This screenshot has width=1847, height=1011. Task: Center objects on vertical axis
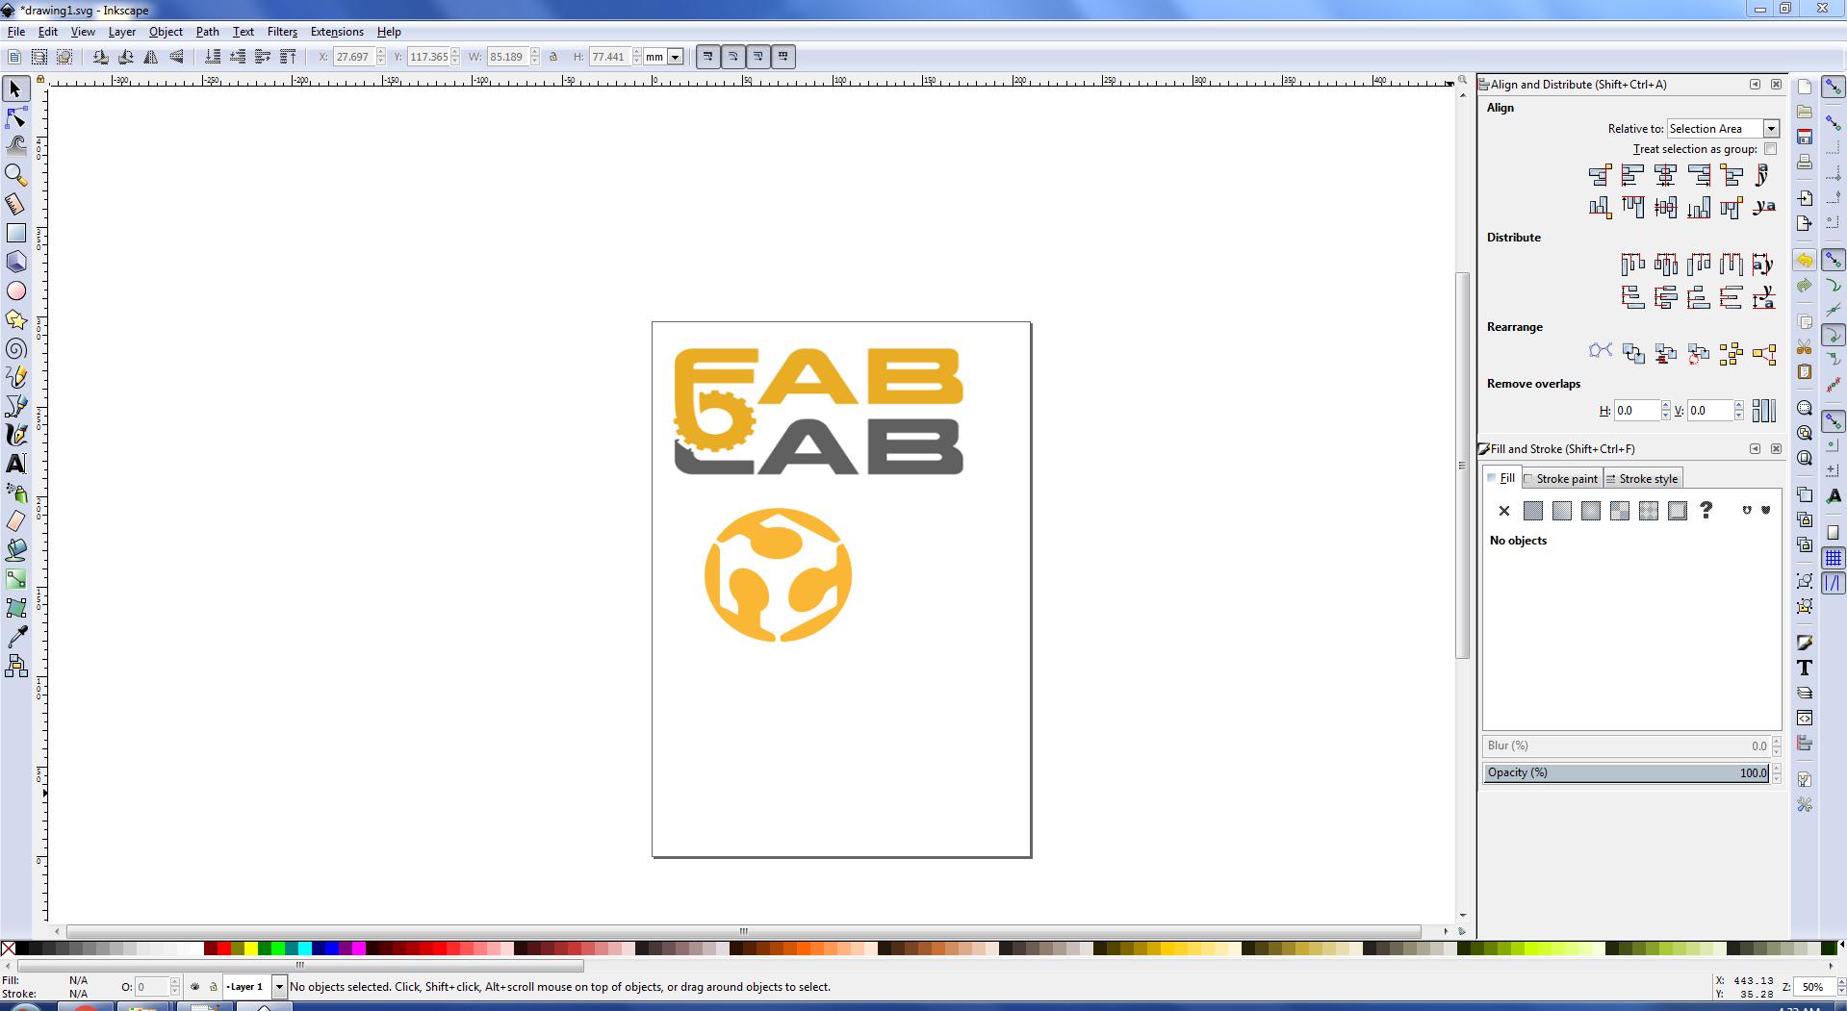(1665, 175)
